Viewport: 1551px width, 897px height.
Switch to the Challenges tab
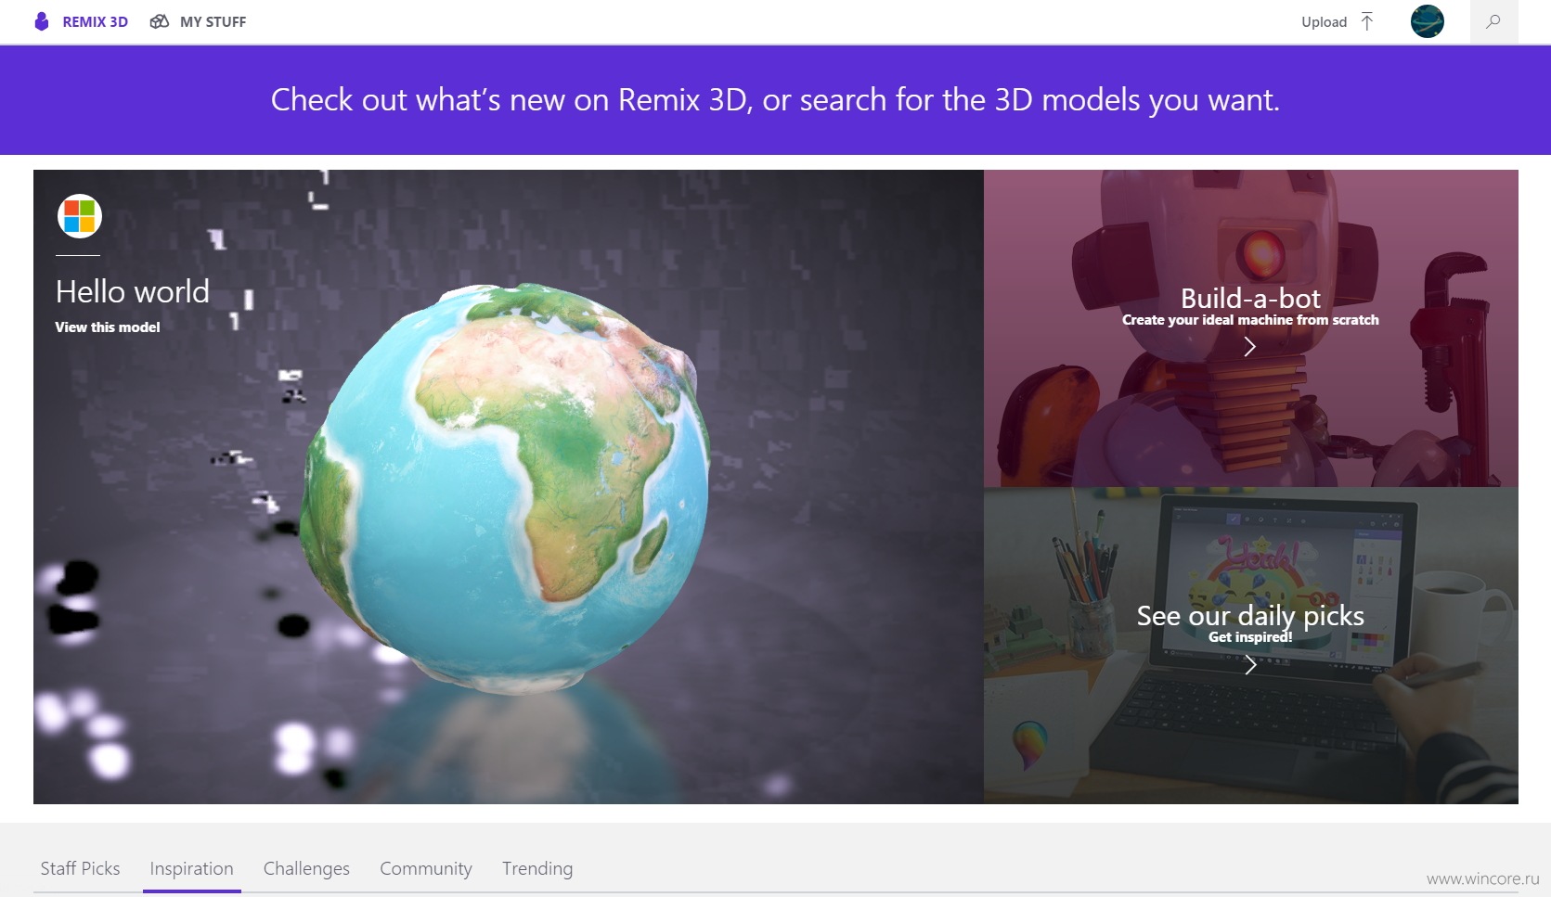tap(306, 868)
